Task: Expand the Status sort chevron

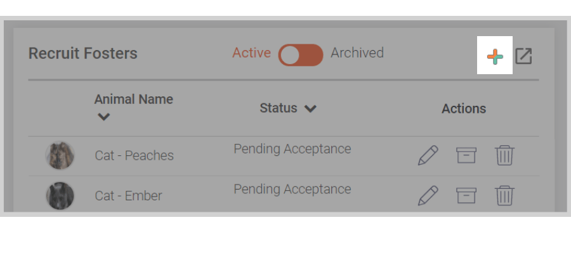Action: [x=310, y=108]
